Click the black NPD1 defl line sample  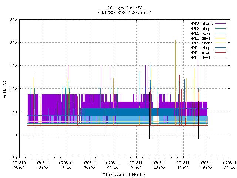(x=220, y=57)
